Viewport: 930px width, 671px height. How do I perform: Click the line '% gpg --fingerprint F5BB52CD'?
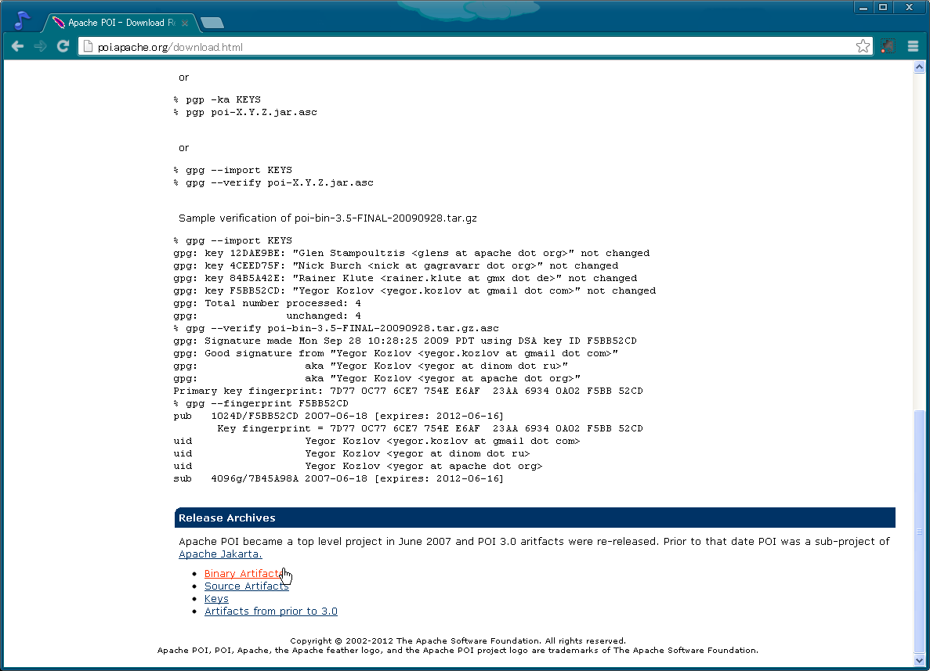tap(261, 403)
